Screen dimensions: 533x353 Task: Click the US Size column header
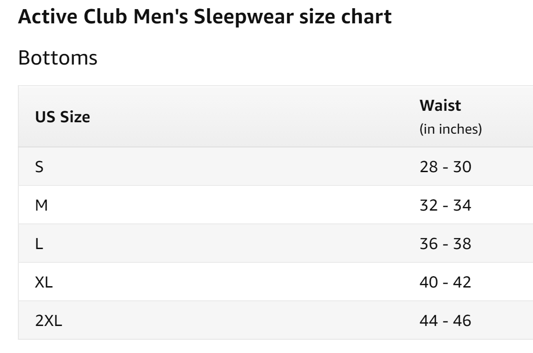coord(63,117)
